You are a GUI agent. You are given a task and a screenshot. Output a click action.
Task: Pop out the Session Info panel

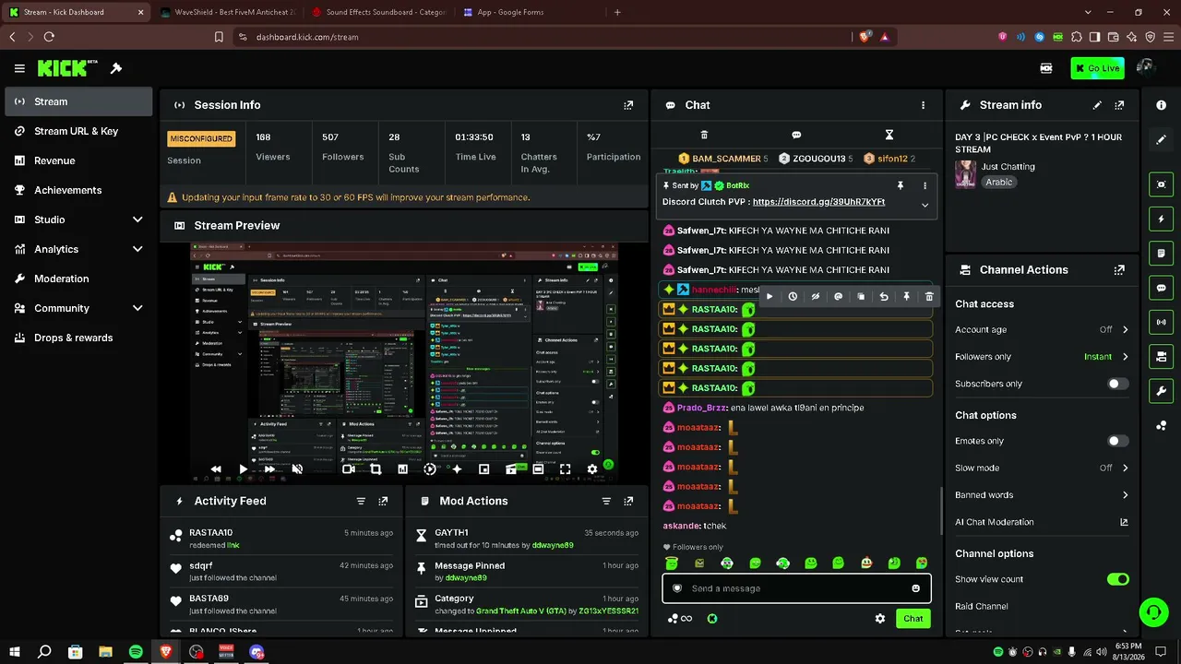(x=628, y=105)
